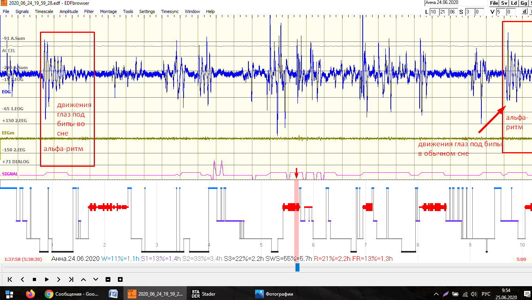The height and width of the screenshot is (300, 532).
Task: Open the Filter menu
Action: click(89, 11)
